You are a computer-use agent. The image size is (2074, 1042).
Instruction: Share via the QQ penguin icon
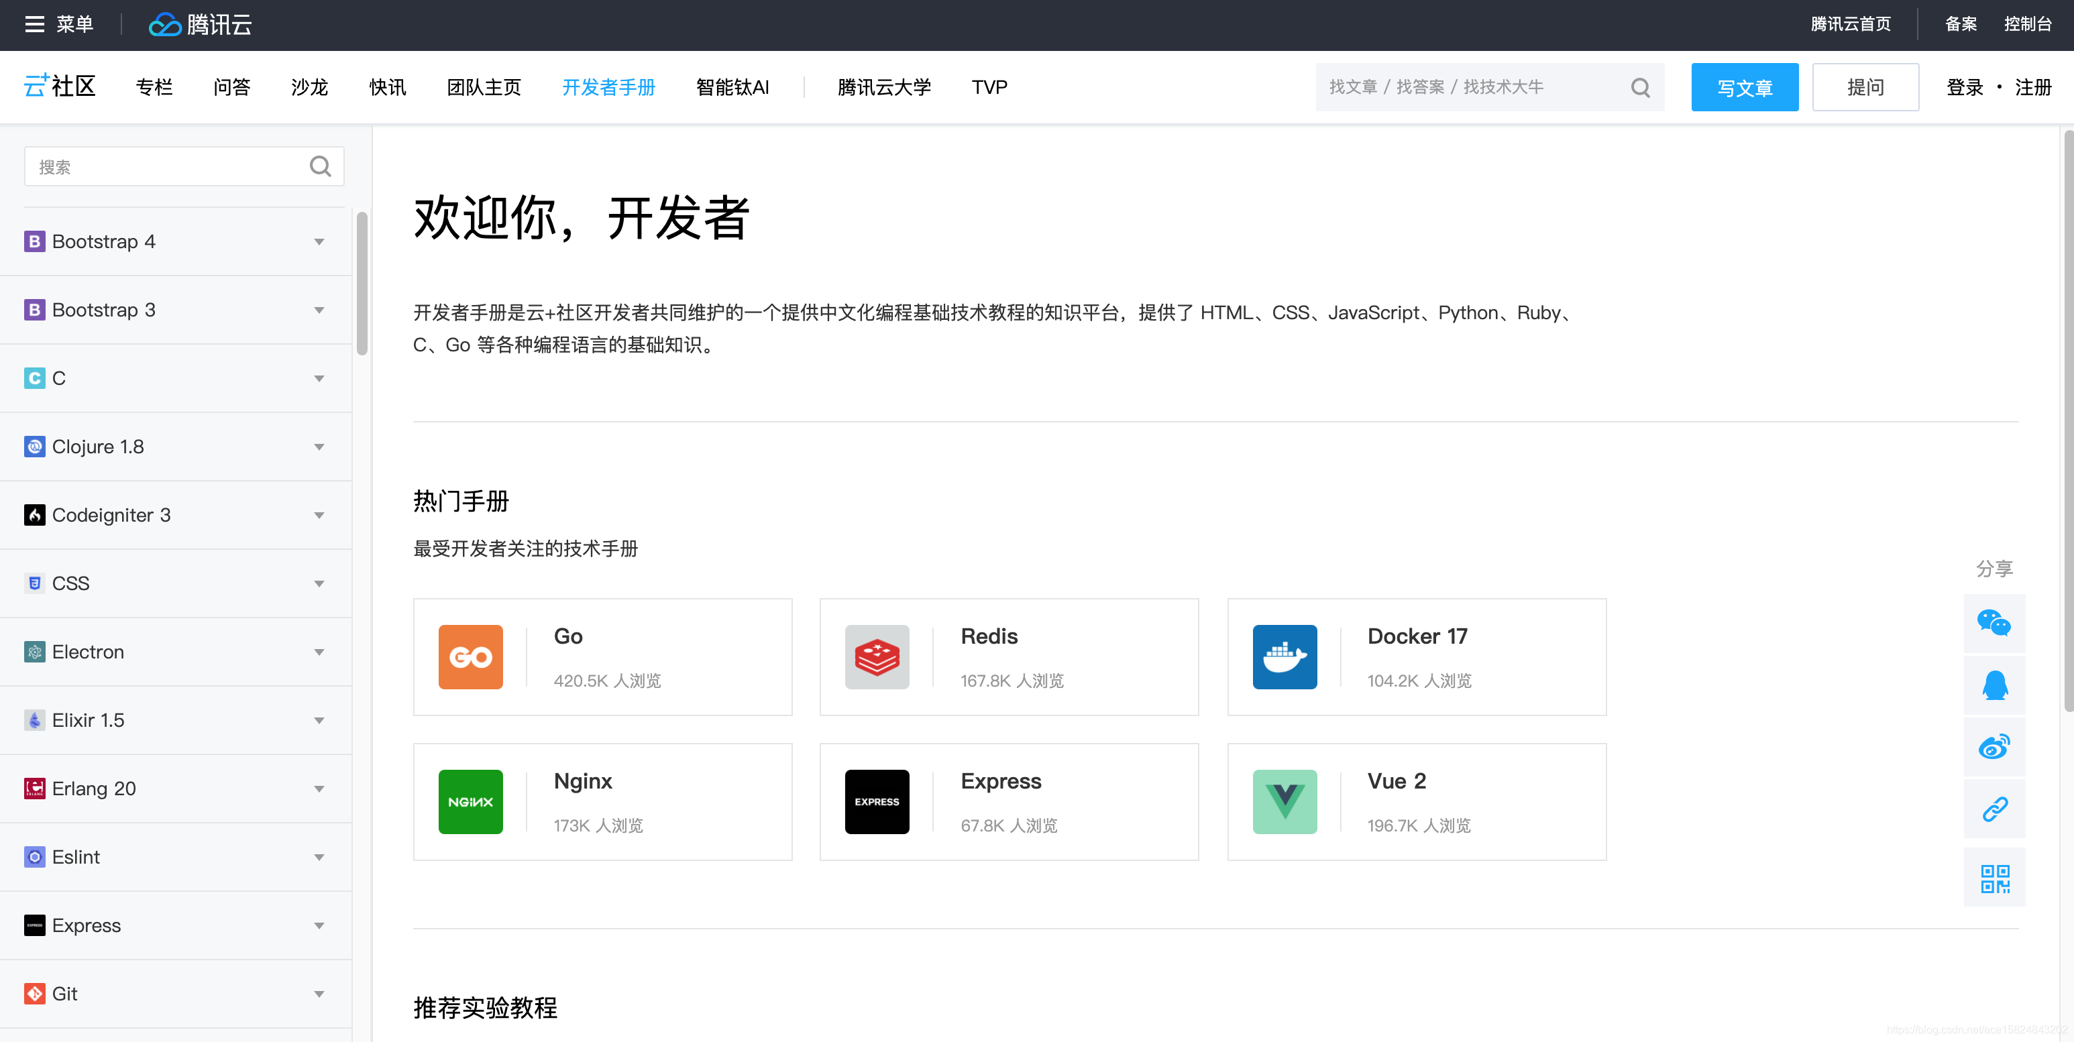[1994, 685]
